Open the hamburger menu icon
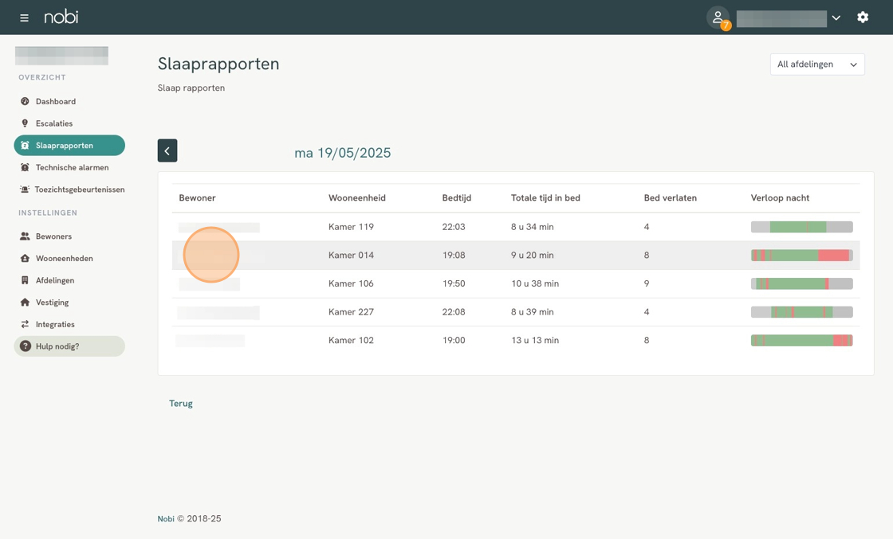This screenshot has width=893, height=539. tap(24, 18)
